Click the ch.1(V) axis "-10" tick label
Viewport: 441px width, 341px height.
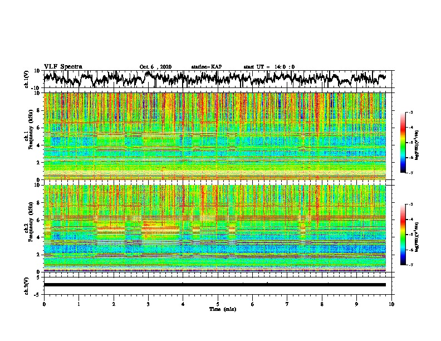[x=36, y=88]
